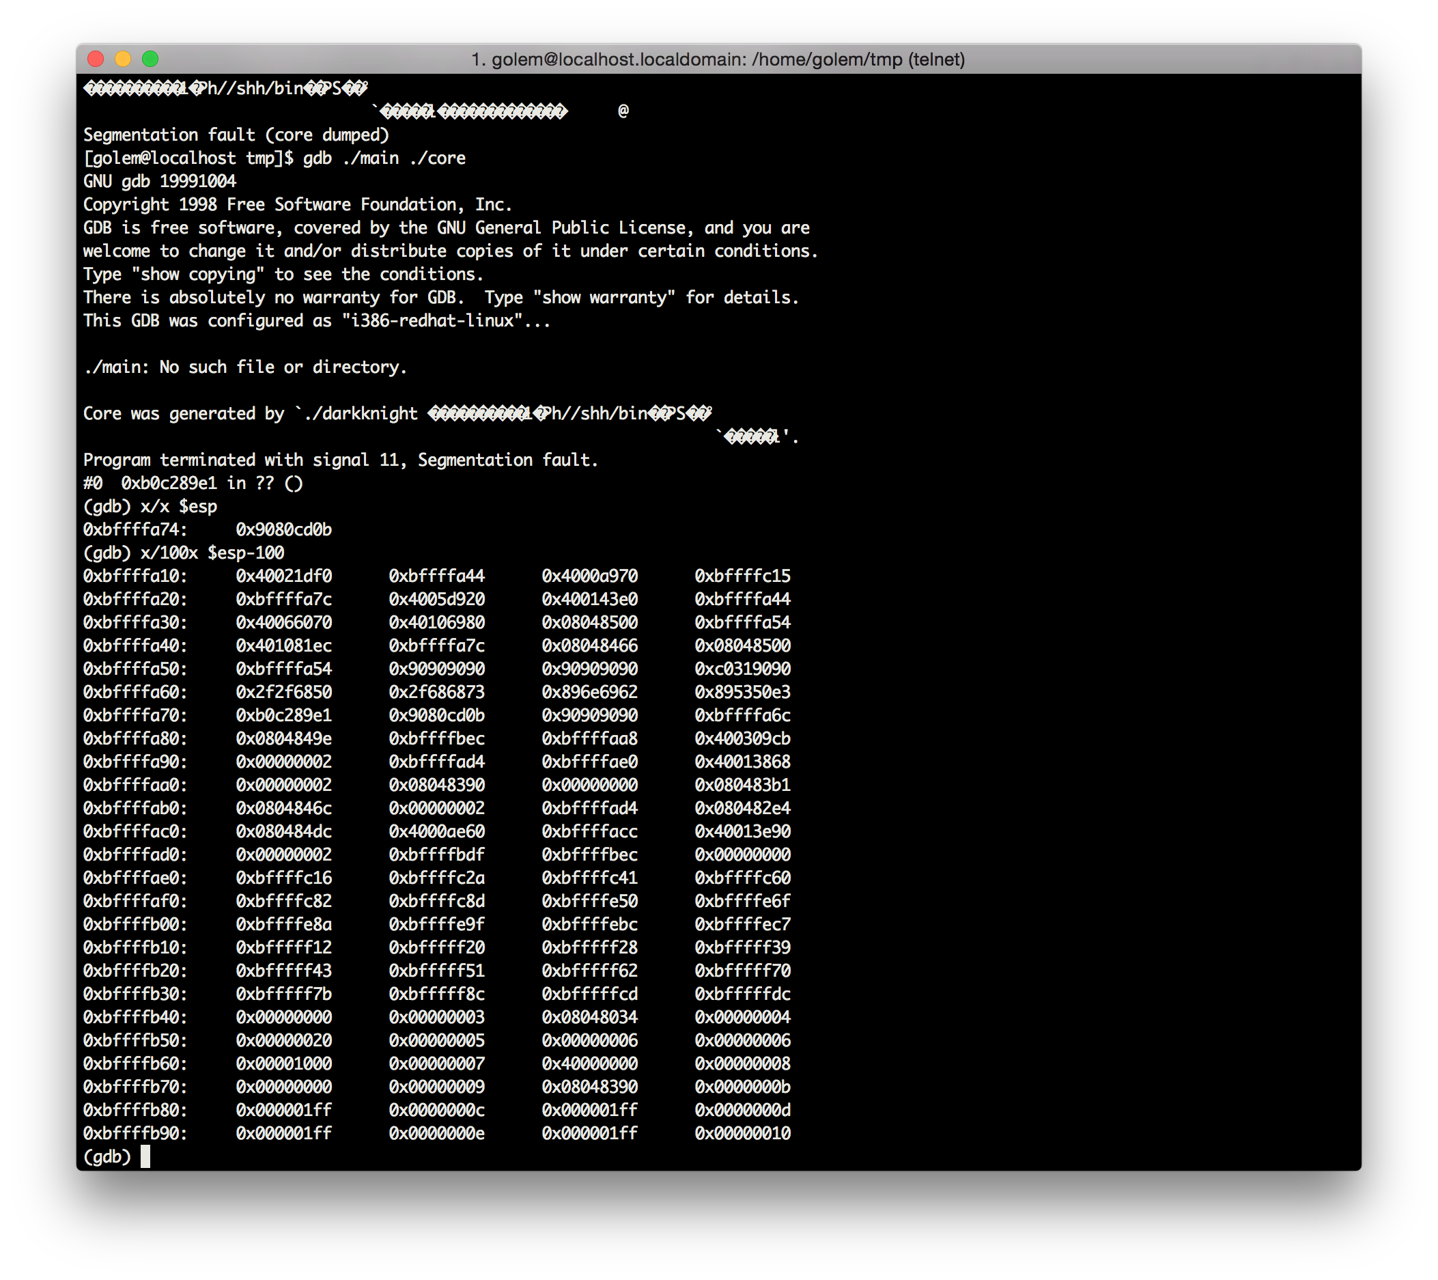Screen dimensions: 1438x1280
Task: Click the address label 0xbffffa50:
Action: click(x=135, y=669)
